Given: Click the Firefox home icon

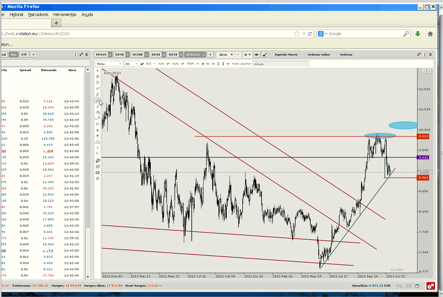Looking at the screenshot, I should [430, 34].
